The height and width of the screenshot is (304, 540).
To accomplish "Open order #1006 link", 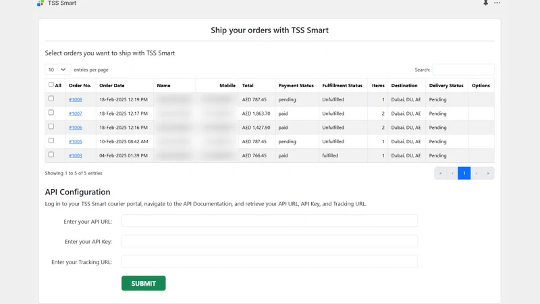I will point(76,128).
